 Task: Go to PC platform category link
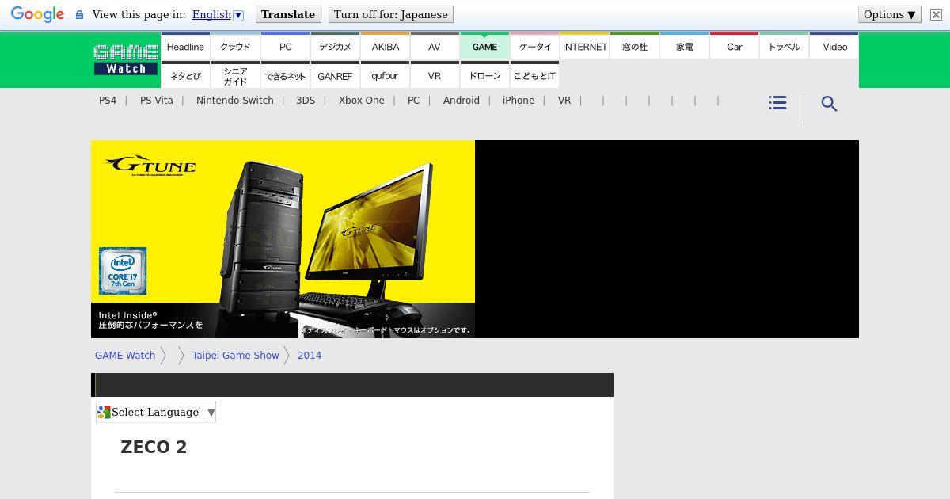click(x=413, y=100)
